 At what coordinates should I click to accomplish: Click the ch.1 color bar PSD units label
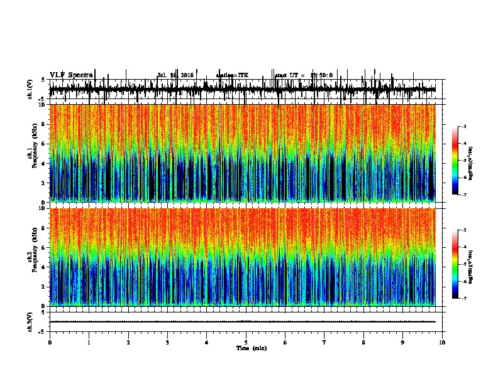[x=470, y=163]
